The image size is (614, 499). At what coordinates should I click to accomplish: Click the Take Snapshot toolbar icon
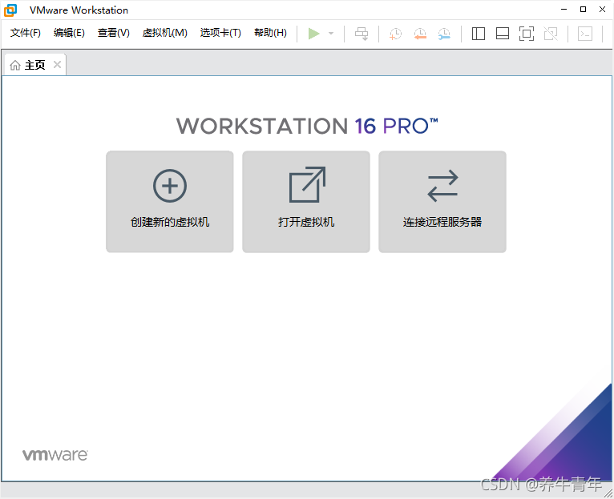click(395, 34)
